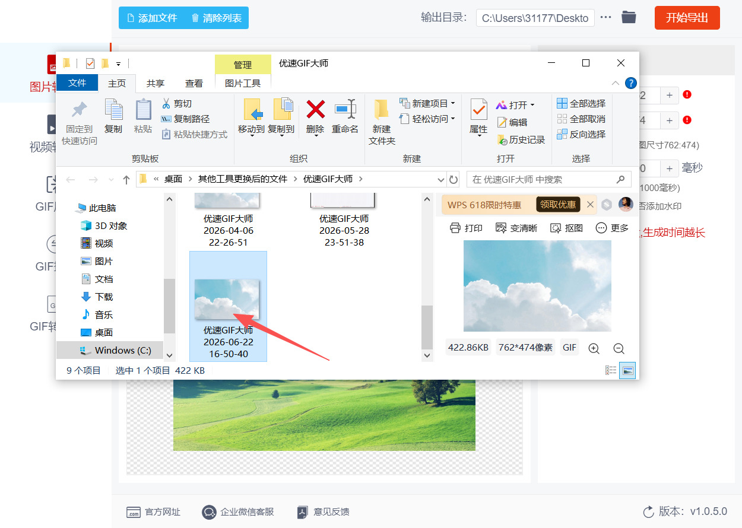Click the Pin to Quick Access icon
This screenshot has height=528, width=742.
point(79,110)
